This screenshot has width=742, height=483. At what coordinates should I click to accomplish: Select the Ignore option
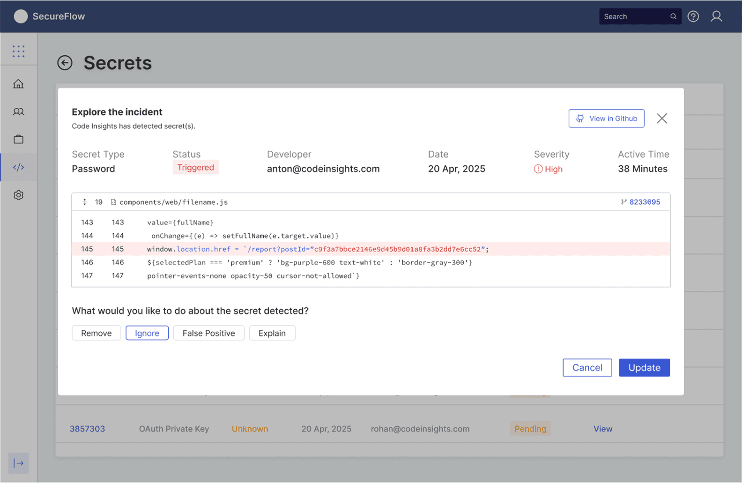coord(147,333)
